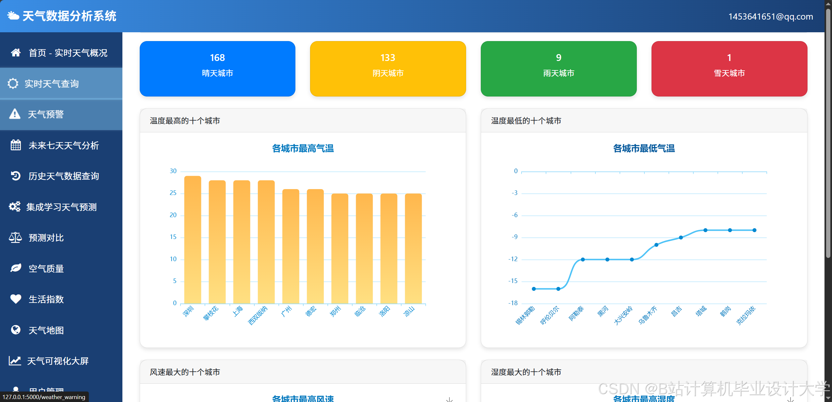The height and width of the screenshot is (402, 832).
Task: Click the 深圳 bar in temperature chart
Action: (x=193, y=240)
